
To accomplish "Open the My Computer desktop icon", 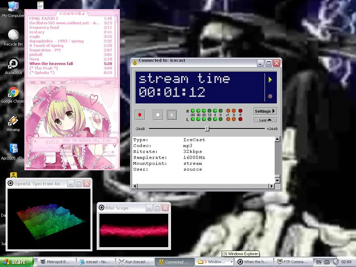I will coord(13,9).
